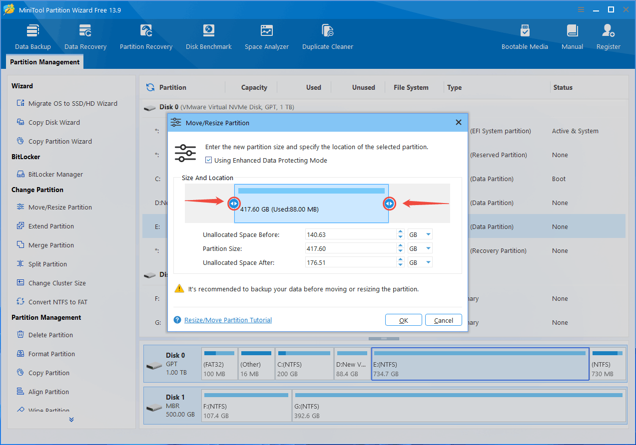Open Disk Benchmark

[x=208, y=37]
